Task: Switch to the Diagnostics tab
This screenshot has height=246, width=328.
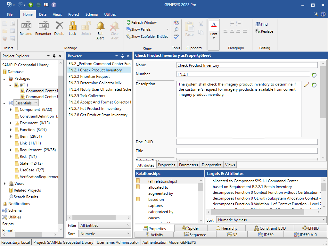Action: click(x=211, y=165)
